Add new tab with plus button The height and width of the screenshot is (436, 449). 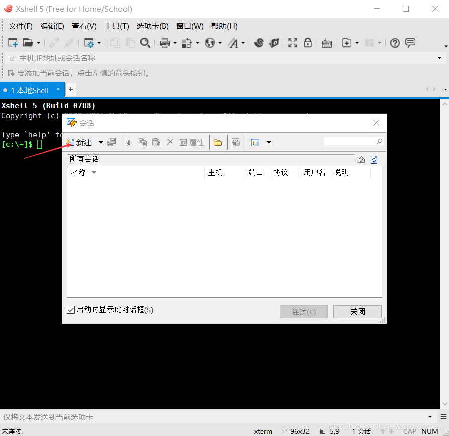pos(71,90)
